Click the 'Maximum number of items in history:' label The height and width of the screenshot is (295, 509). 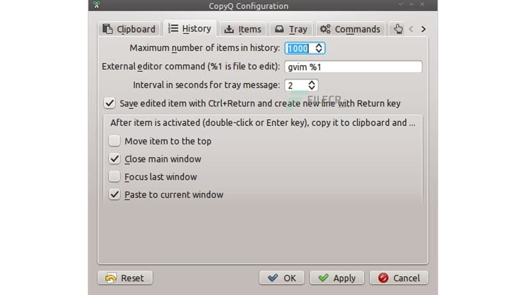pos(205,48)
